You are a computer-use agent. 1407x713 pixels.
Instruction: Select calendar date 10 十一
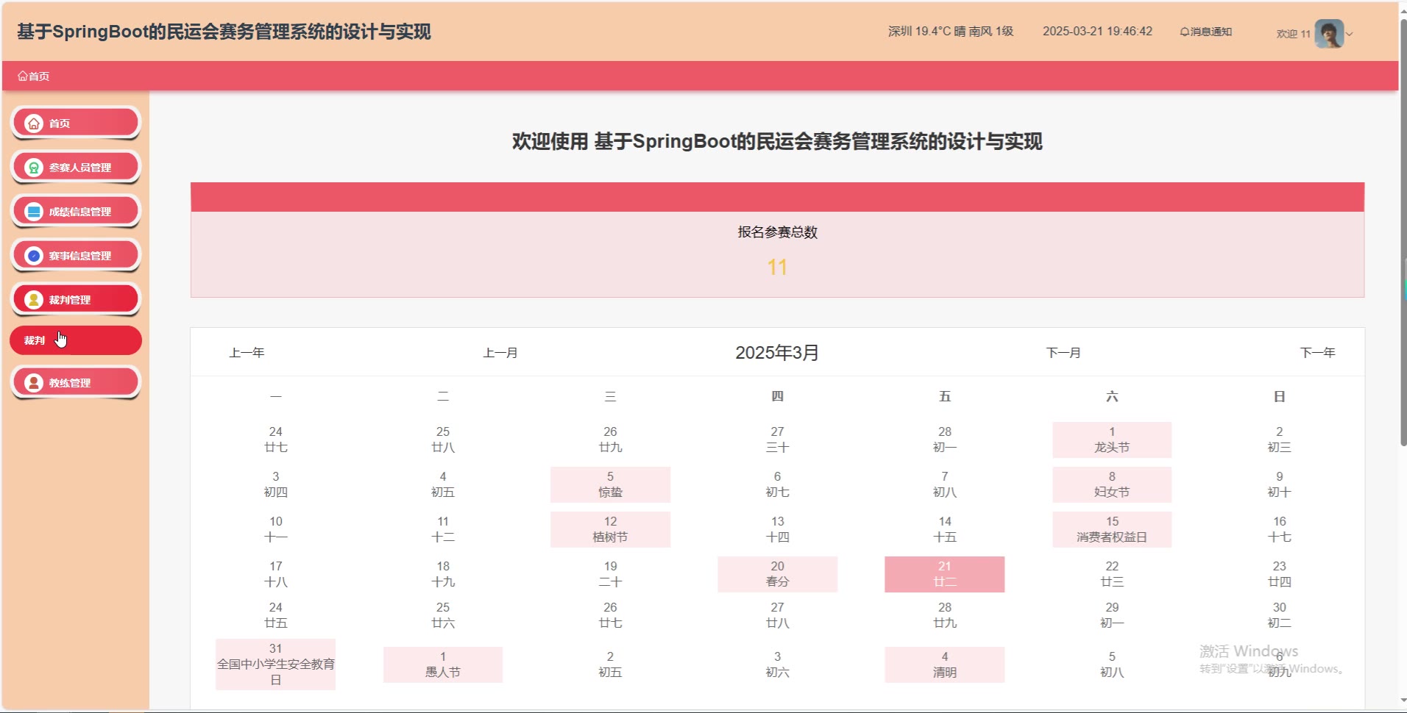275,529
